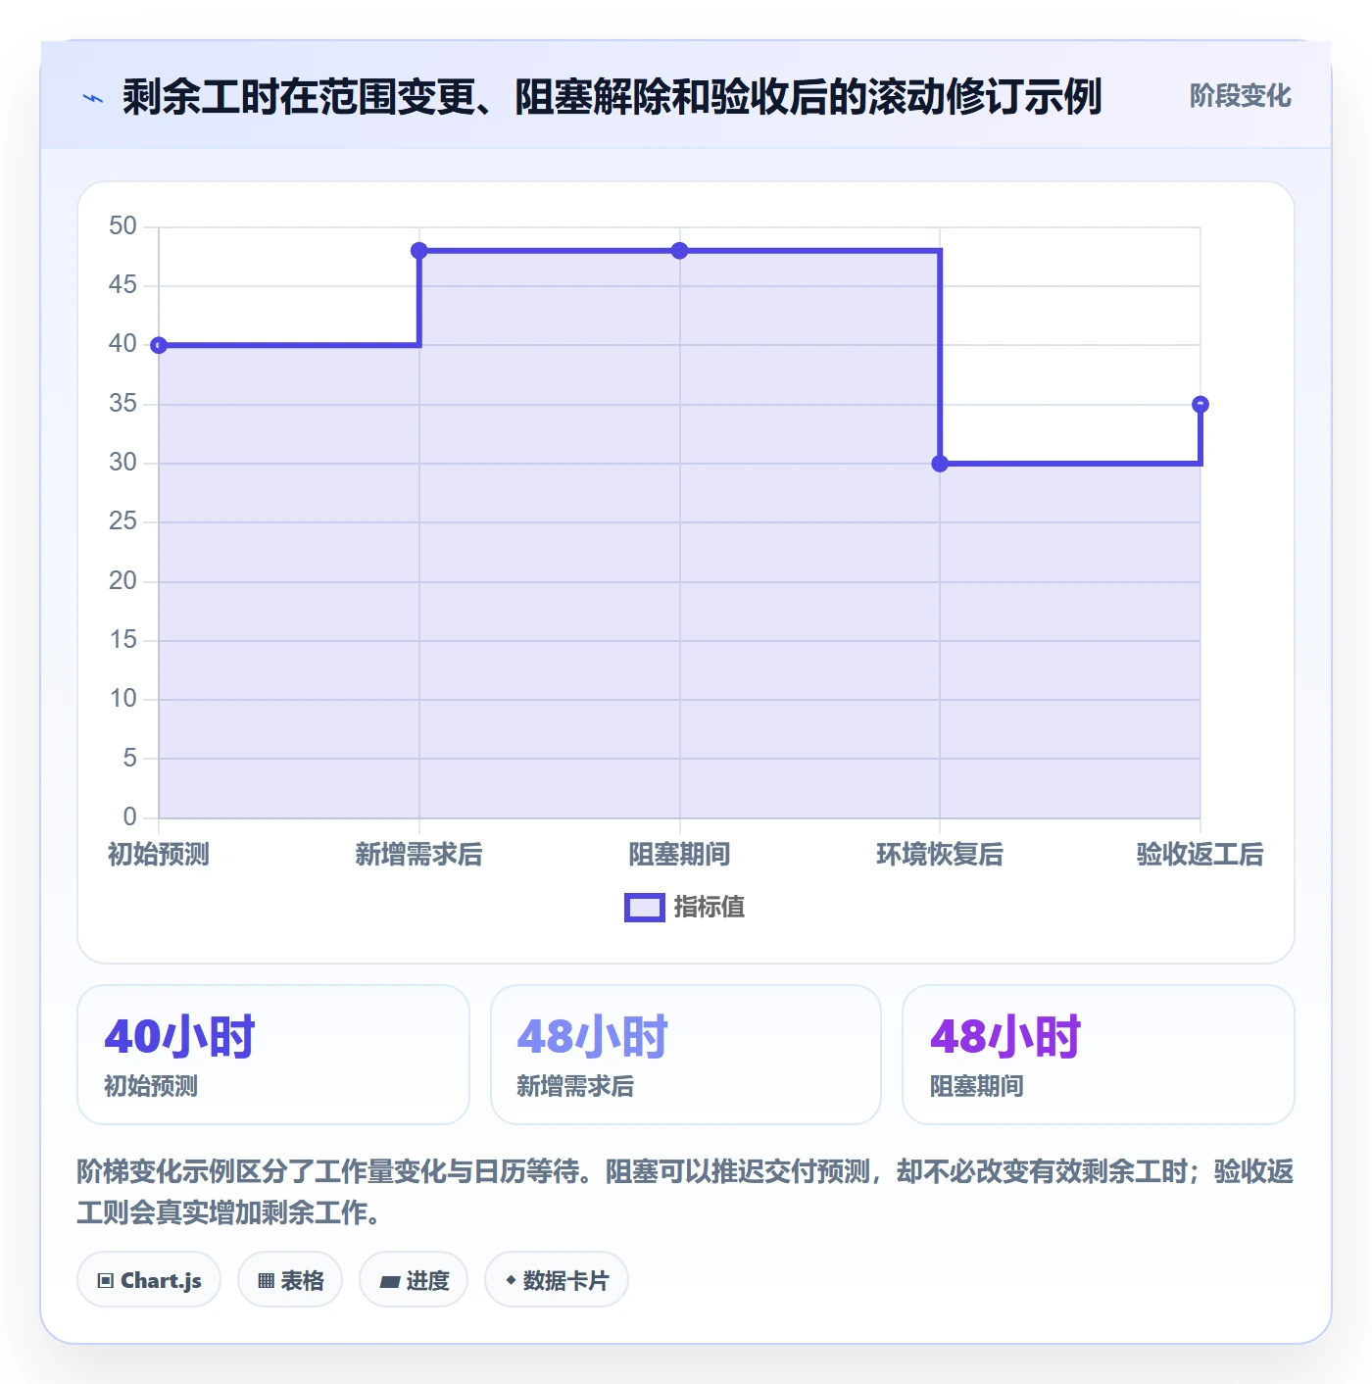Click the 数据卡片 tag chip
This screenshot has width=1372, height=1384.
557,1280
